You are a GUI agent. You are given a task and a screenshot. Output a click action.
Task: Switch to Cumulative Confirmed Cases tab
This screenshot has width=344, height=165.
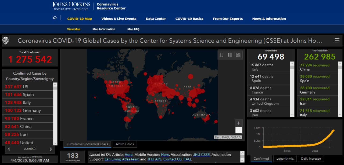pyautogui.click(x=87, y=144)
